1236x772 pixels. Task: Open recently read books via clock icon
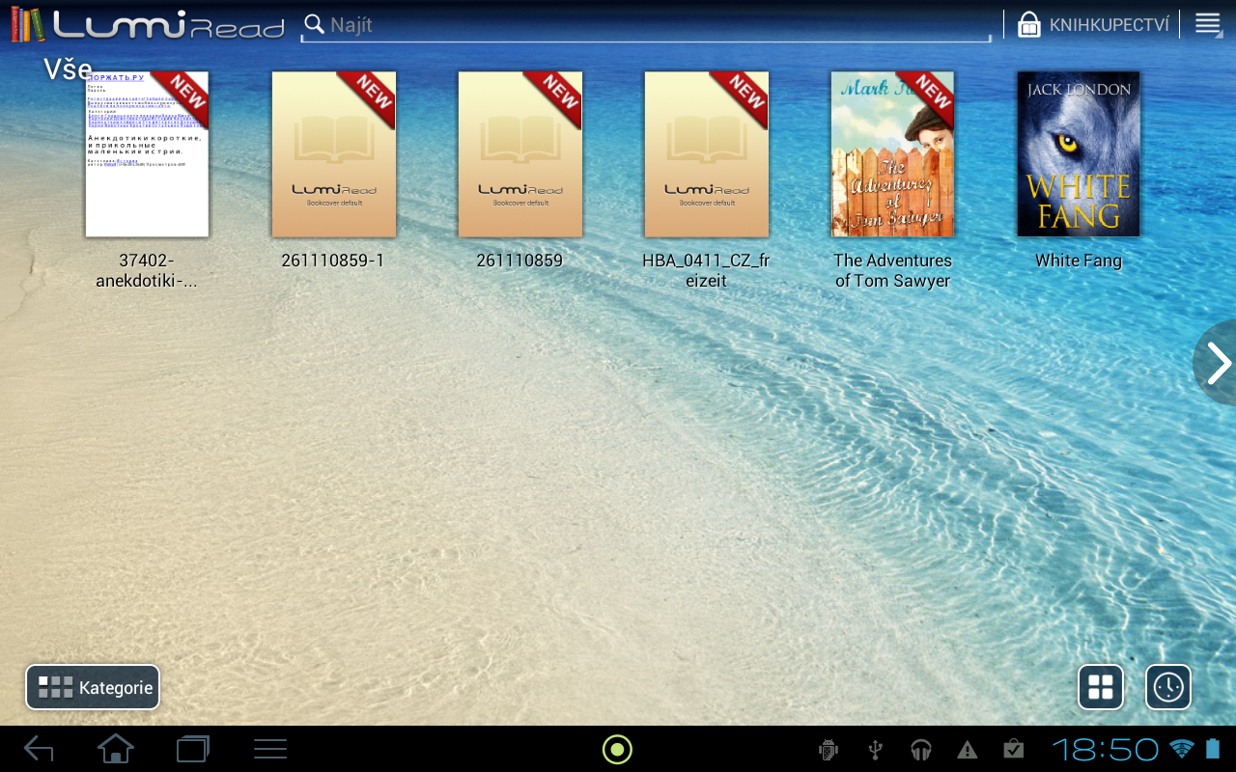[1167, 687]
